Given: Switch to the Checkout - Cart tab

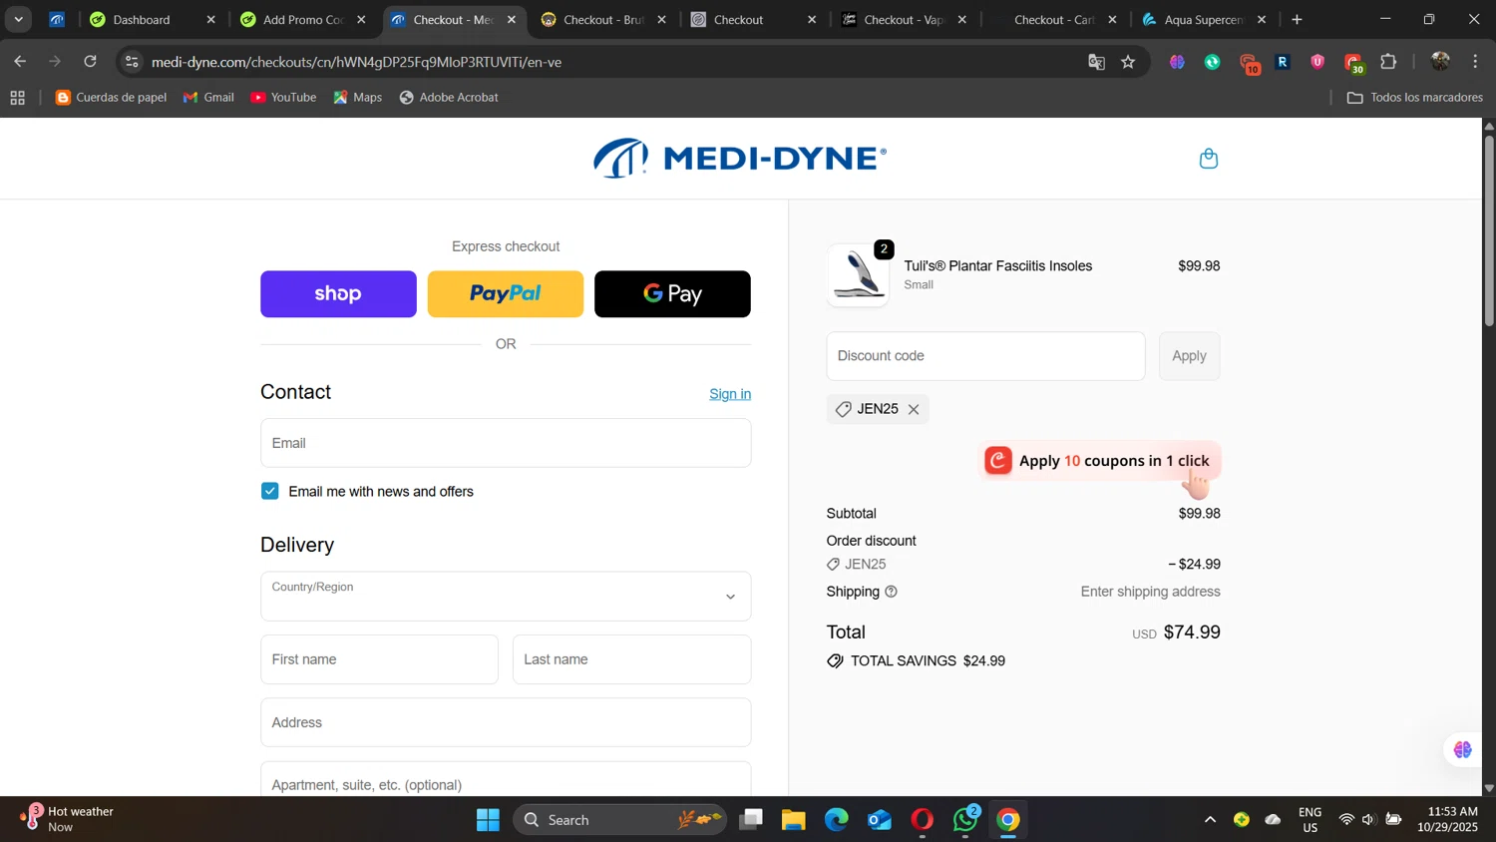Looking at the screenshot, I should pyautogui.click(x=1054, y=20).
